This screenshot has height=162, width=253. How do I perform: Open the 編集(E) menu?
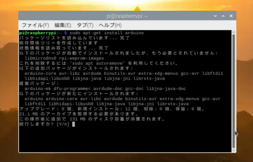pos(63,25)
